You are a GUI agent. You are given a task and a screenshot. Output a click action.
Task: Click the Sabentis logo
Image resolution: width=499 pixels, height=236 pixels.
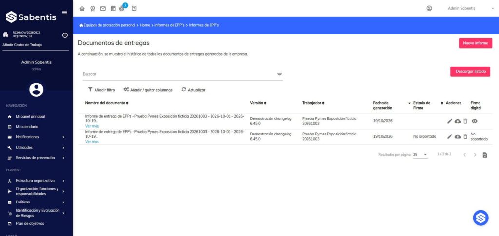pos(31,17)
